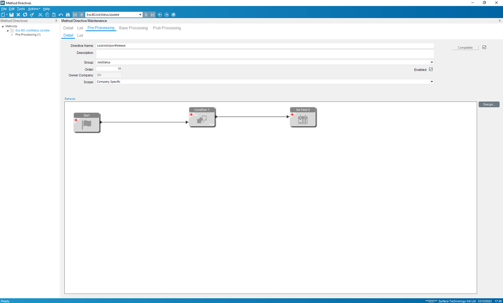Screen dimensions: 503x303
Task: Click the Refresh icon in the toolbar
Action: (25, 15)
